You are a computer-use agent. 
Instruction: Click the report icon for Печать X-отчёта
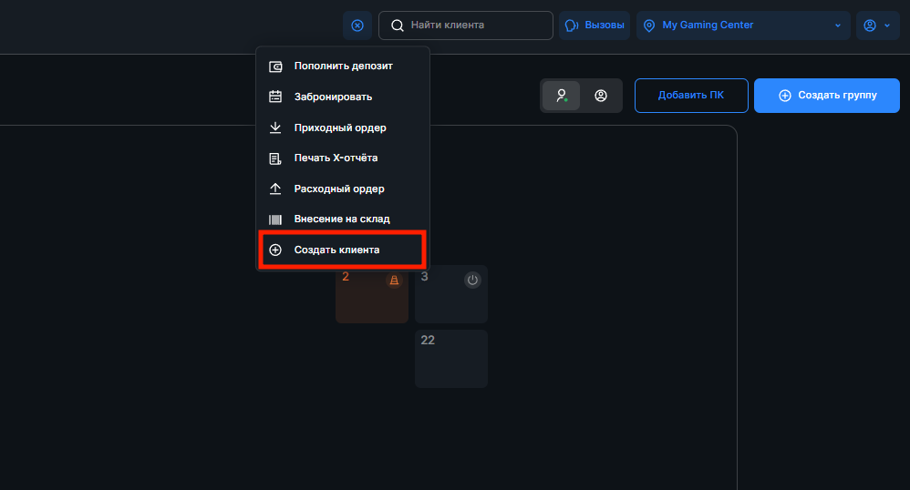tap(275, 158)
